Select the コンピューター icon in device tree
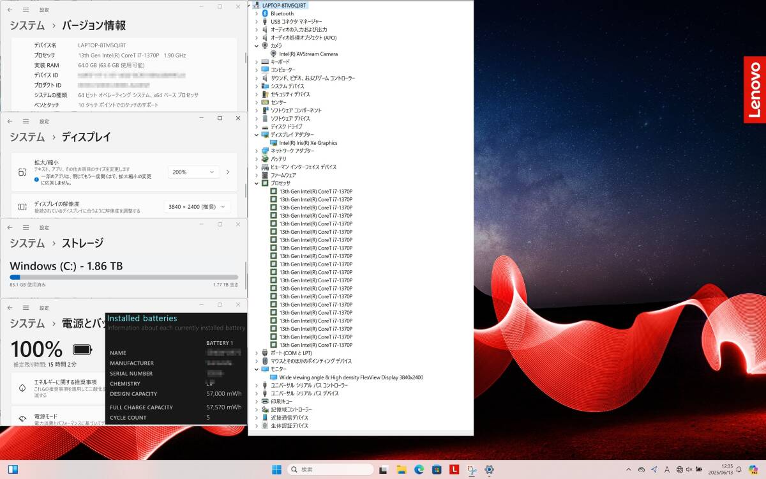Image resolution: width=766 pixels, height=479 pixels. [x=265, y=70]
